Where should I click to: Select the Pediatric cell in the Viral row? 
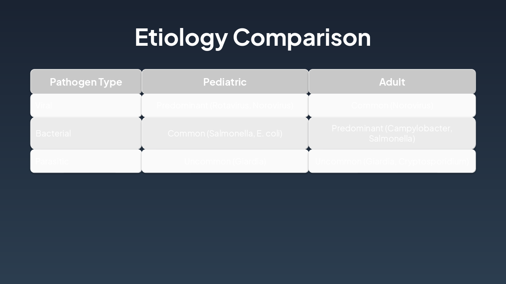pos(225,105)
